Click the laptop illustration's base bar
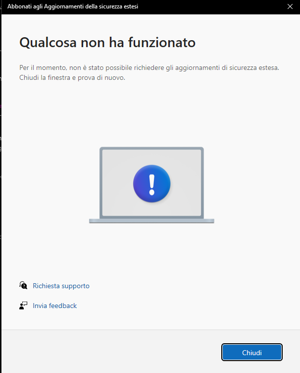This screenshot has height=373, width=300. 151,221
